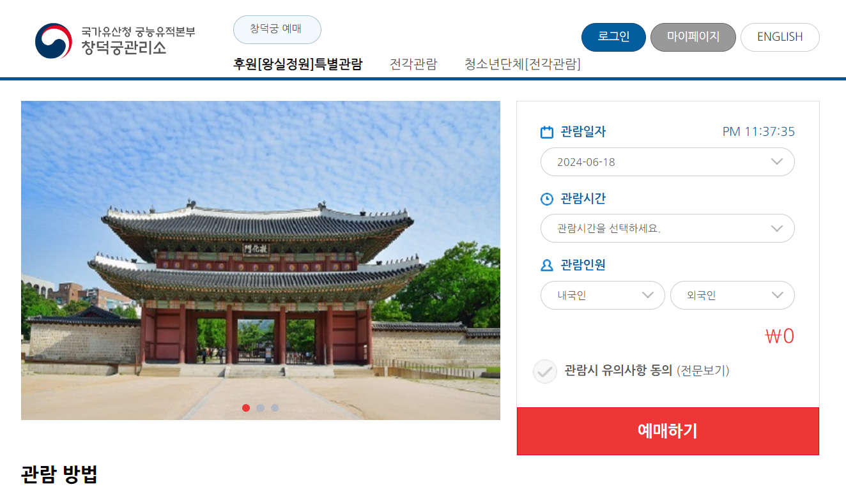Screen dimensions: 846x489
Task: Click the Changdeokgung taegeuk logo icon
Action: [x=54, y=41]
